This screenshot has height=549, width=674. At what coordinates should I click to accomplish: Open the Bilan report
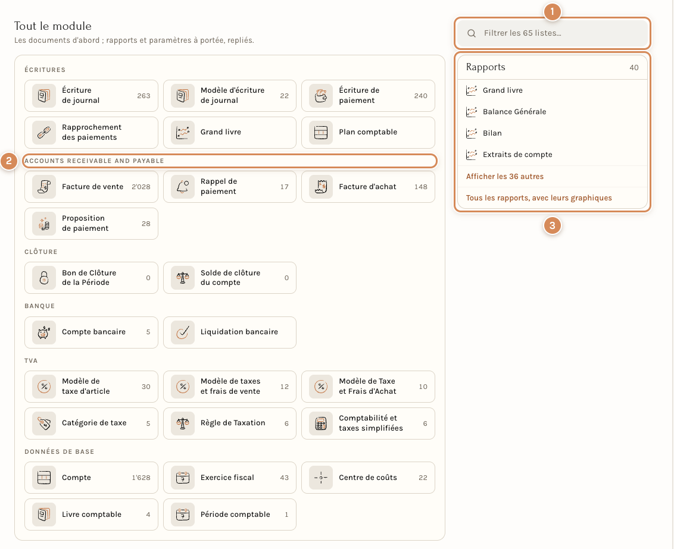(x=553, y=133)
